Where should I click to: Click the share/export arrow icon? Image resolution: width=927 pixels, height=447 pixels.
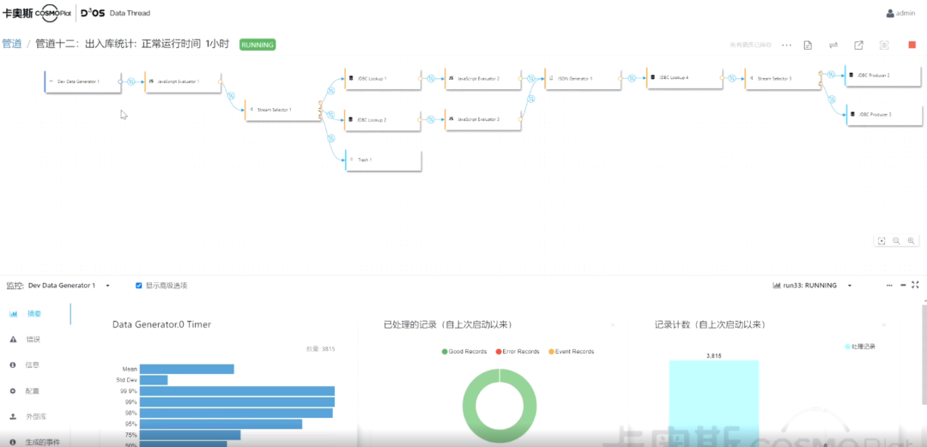[x=858, y=45]
